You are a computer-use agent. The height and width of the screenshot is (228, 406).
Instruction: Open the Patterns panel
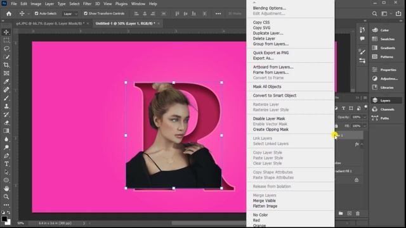click(x=386, y=56)
